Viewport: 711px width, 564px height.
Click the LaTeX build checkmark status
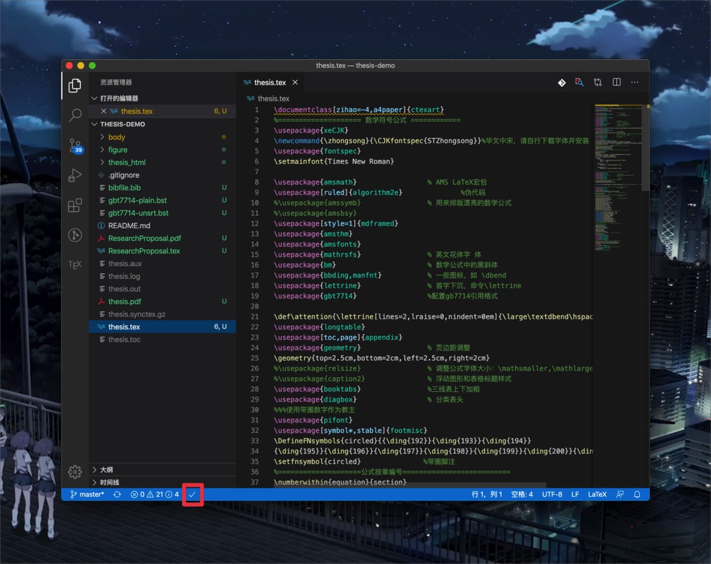pyautogui.click(x=192, y=494)
